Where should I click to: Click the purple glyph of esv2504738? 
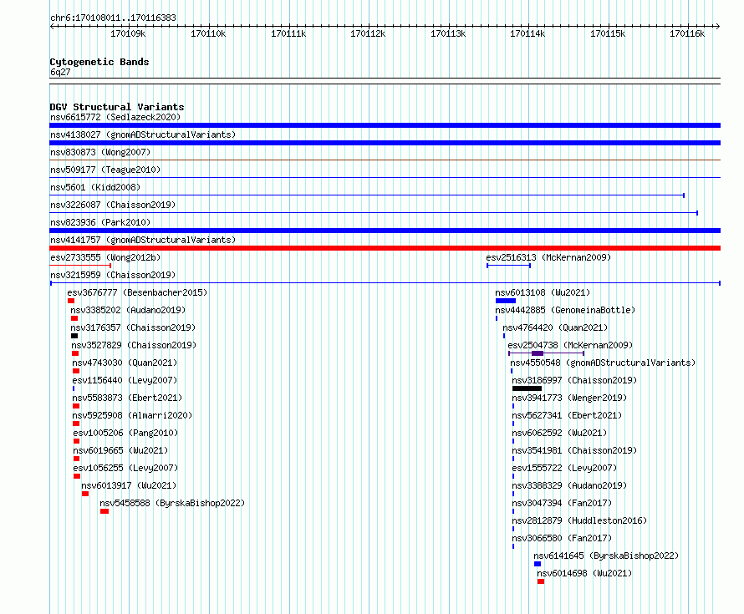click(x=546, y=353)
